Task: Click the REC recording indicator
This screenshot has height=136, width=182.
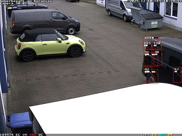Action: 162,135
